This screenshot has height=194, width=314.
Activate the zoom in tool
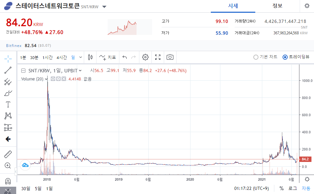8,165
